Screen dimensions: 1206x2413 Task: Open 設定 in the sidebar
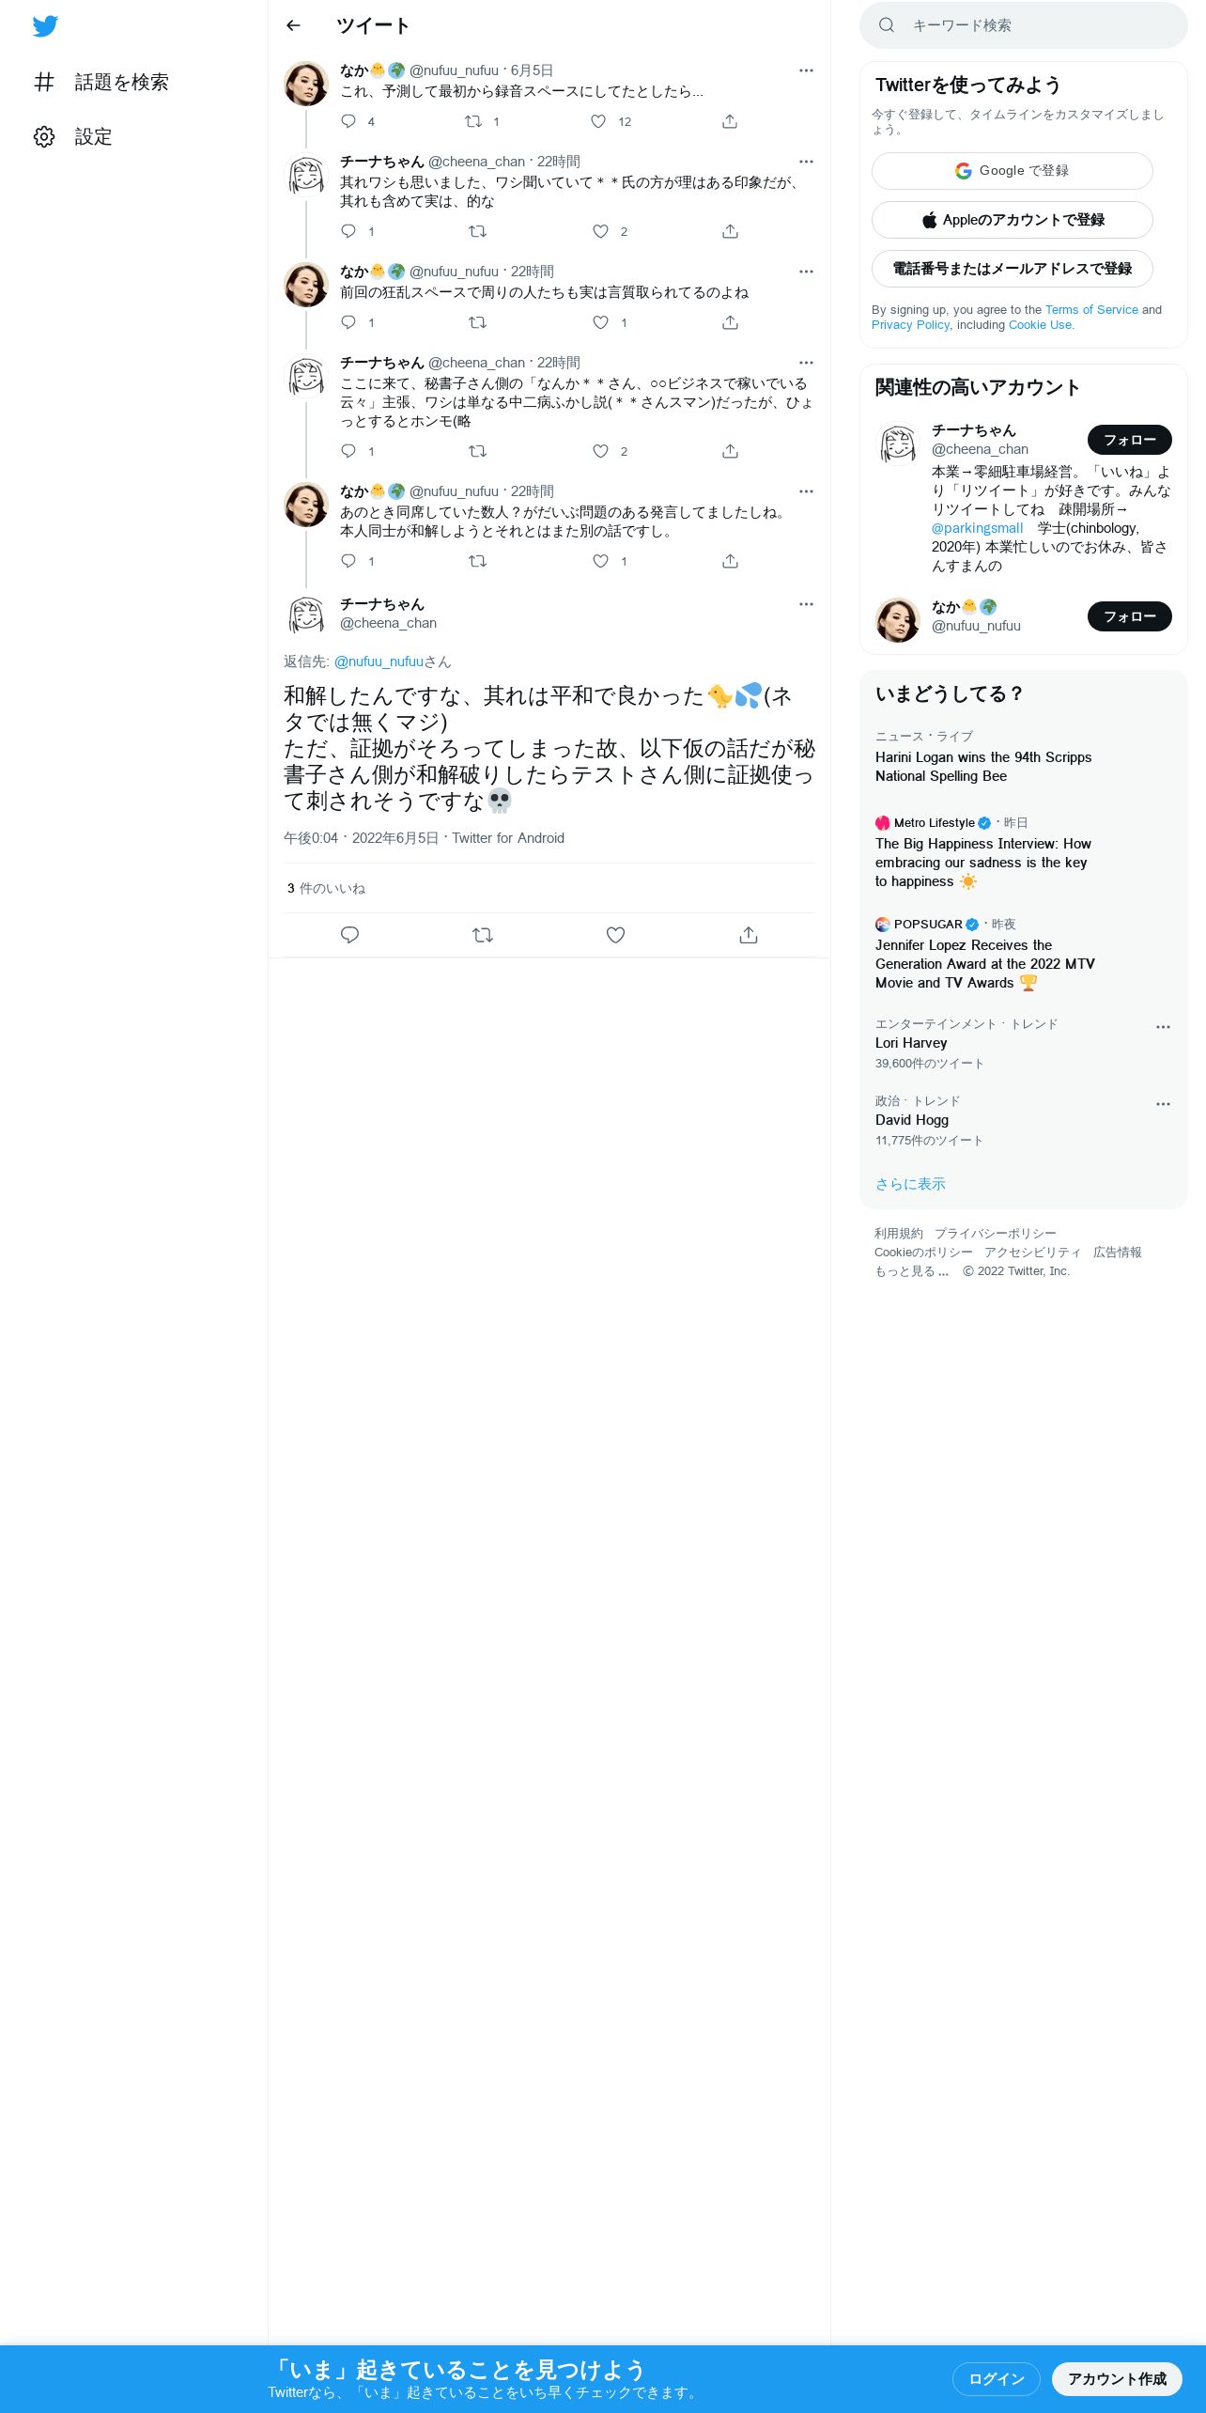pyautogui.click(x=73, y=136)
